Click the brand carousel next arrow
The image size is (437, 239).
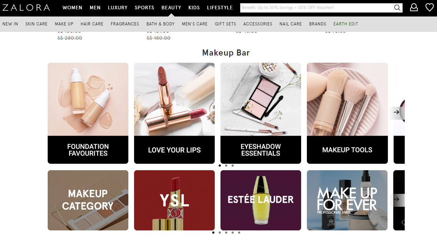tap(396, 199)
